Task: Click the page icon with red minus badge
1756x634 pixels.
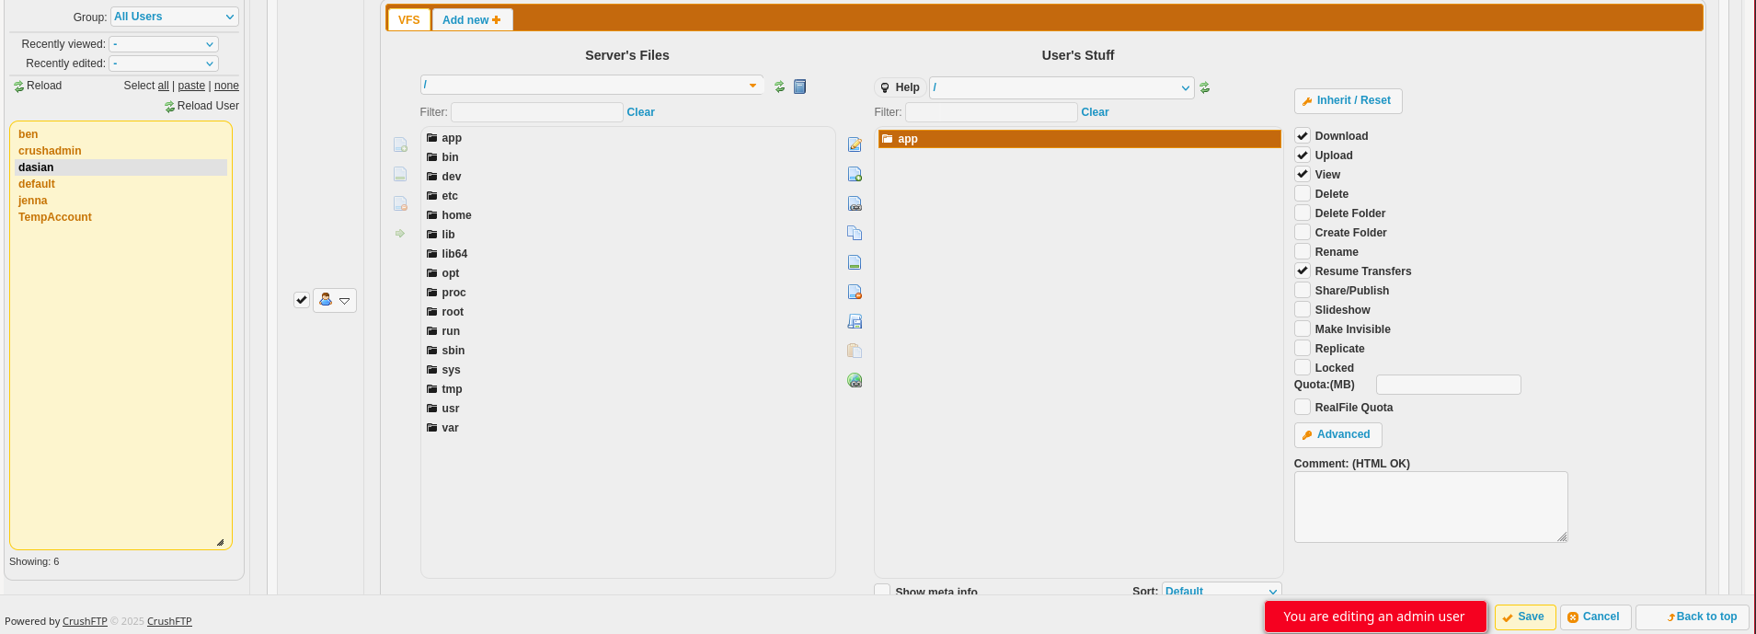Action: pyautogui.click(x=855, y=293)
